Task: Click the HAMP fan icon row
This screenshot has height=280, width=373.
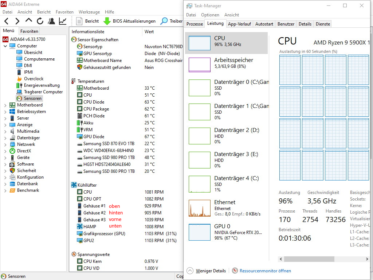Action: point(80,226)
